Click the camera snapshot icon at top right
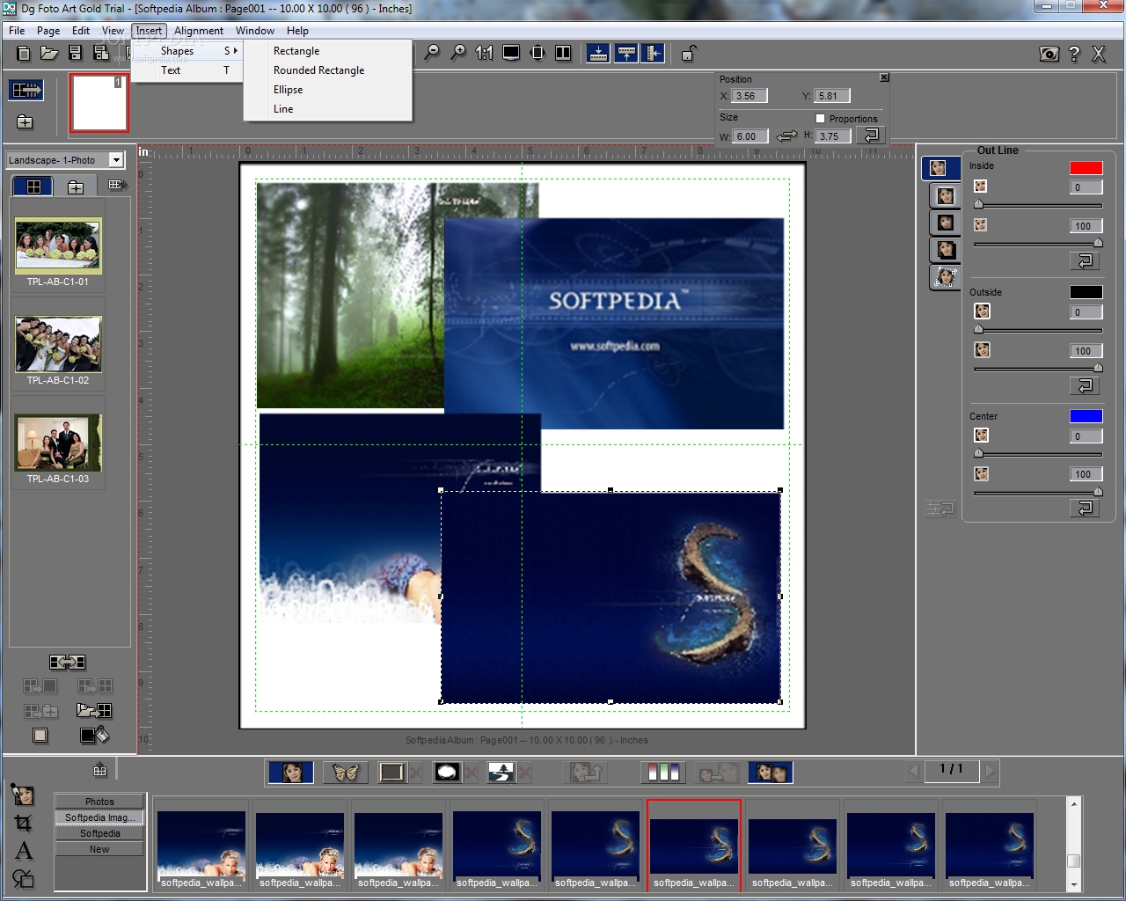Screen dimensions: 1126x901 (x=1049, y=55)
